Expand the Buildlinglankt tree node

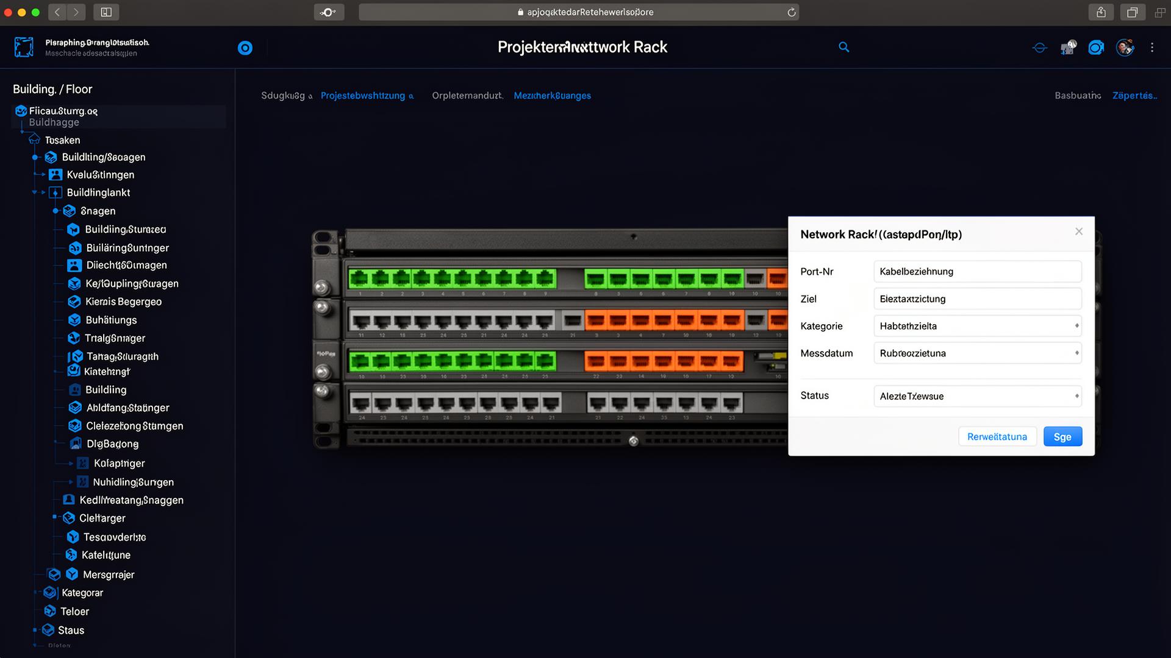[35, 193]
